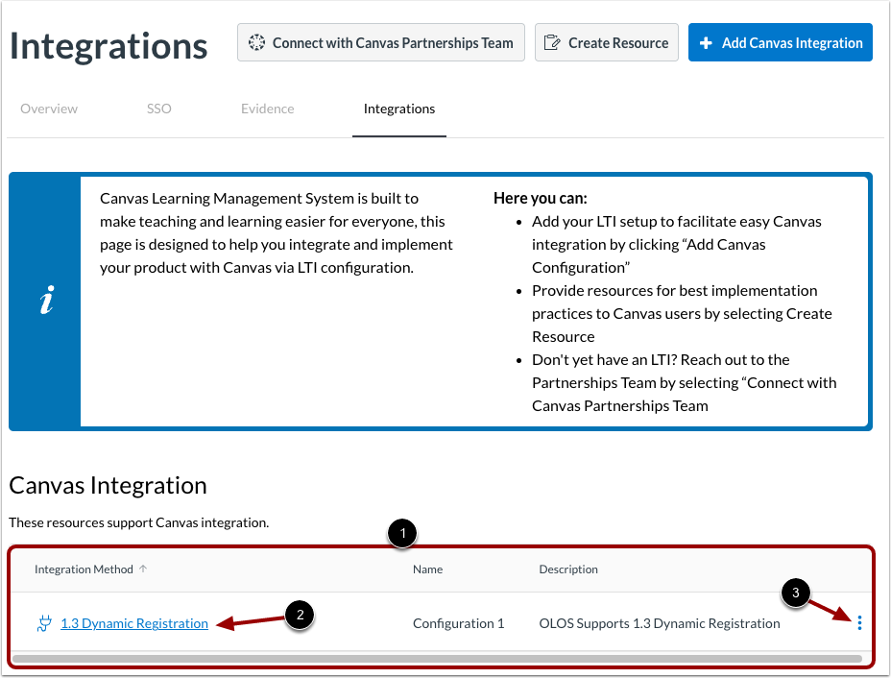Click the Add Canvas Integration button
This screenshot has height=678, width=891.
[780, 42]
